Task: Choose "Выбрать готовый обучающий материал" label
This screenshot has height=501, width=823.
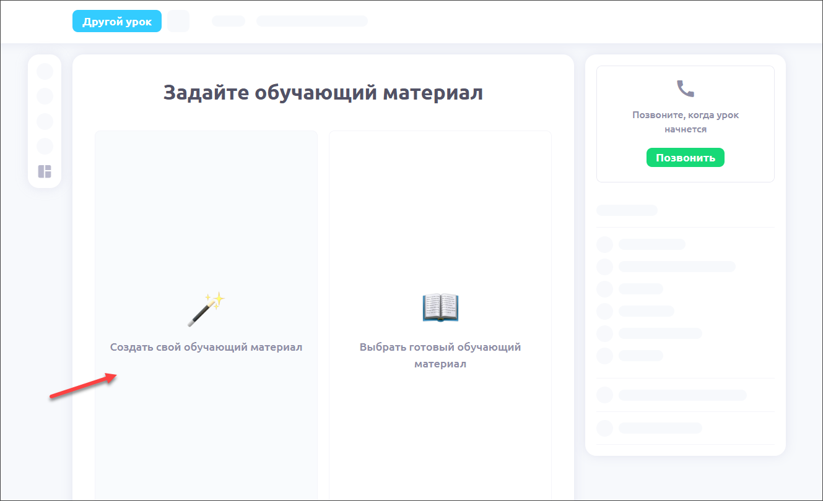Action: [440, 355]
